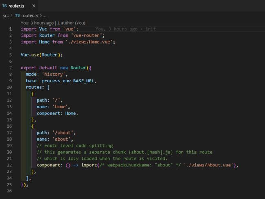Click comment 'which is lazy-loaded when the route is visited'

[102, 159]
